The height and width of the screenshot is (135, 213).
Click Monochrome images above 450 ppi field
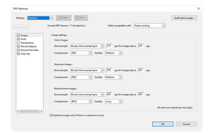[141, 94]
